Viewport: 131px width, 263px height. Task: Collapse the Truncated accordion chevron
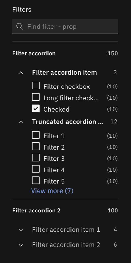(x=21, y=122)
